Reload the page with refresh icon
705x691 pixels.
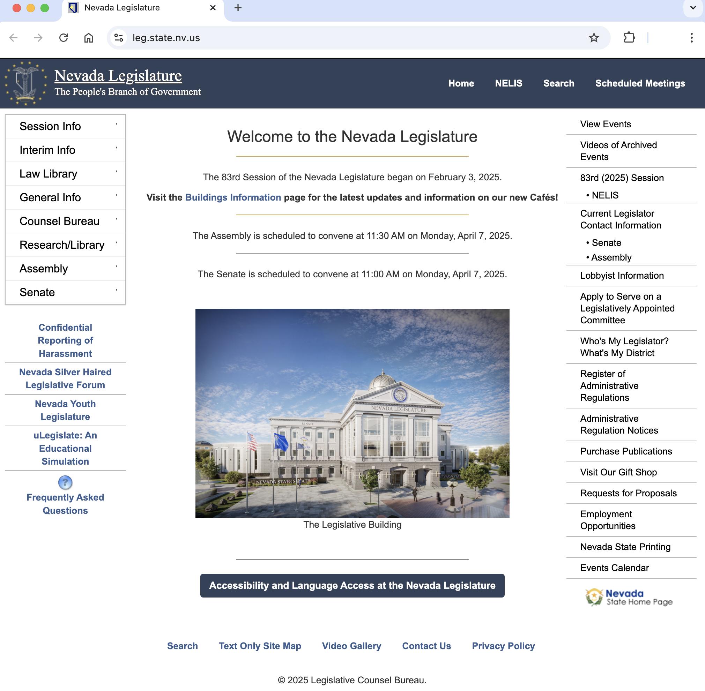[x=64, y=38]
